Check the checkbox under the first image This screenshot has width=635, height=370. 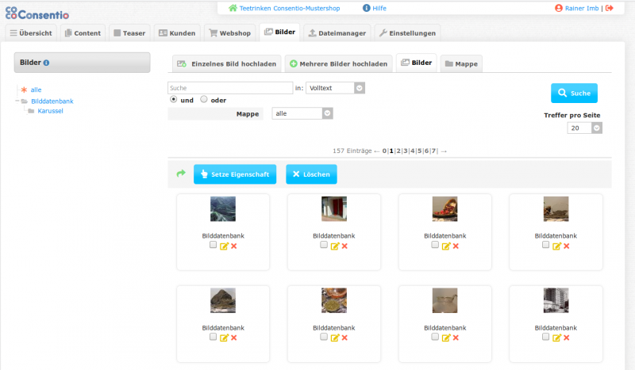(x=213, y=246)
